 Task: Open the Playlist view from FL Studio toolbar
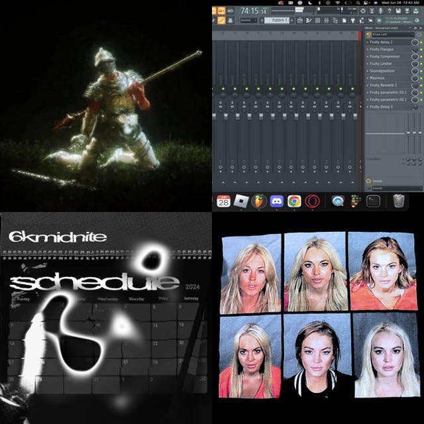[300, 21]
